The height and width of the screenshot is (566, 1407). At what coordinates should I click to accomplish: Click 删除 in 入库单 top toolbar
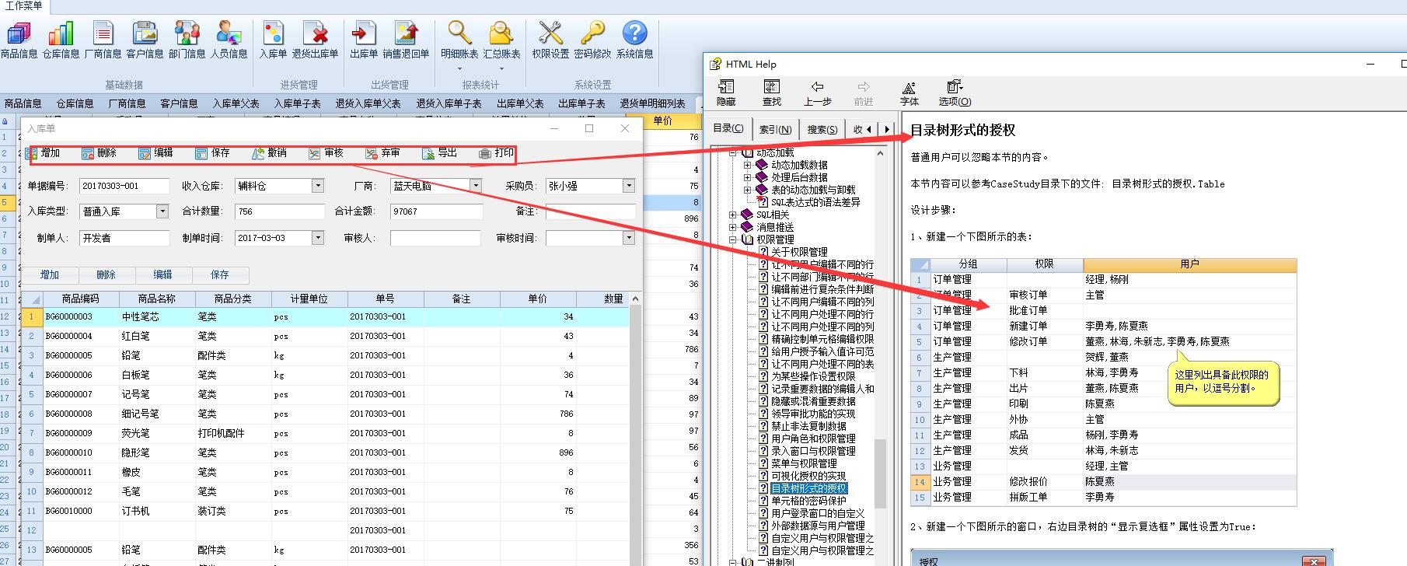[100, 153]
